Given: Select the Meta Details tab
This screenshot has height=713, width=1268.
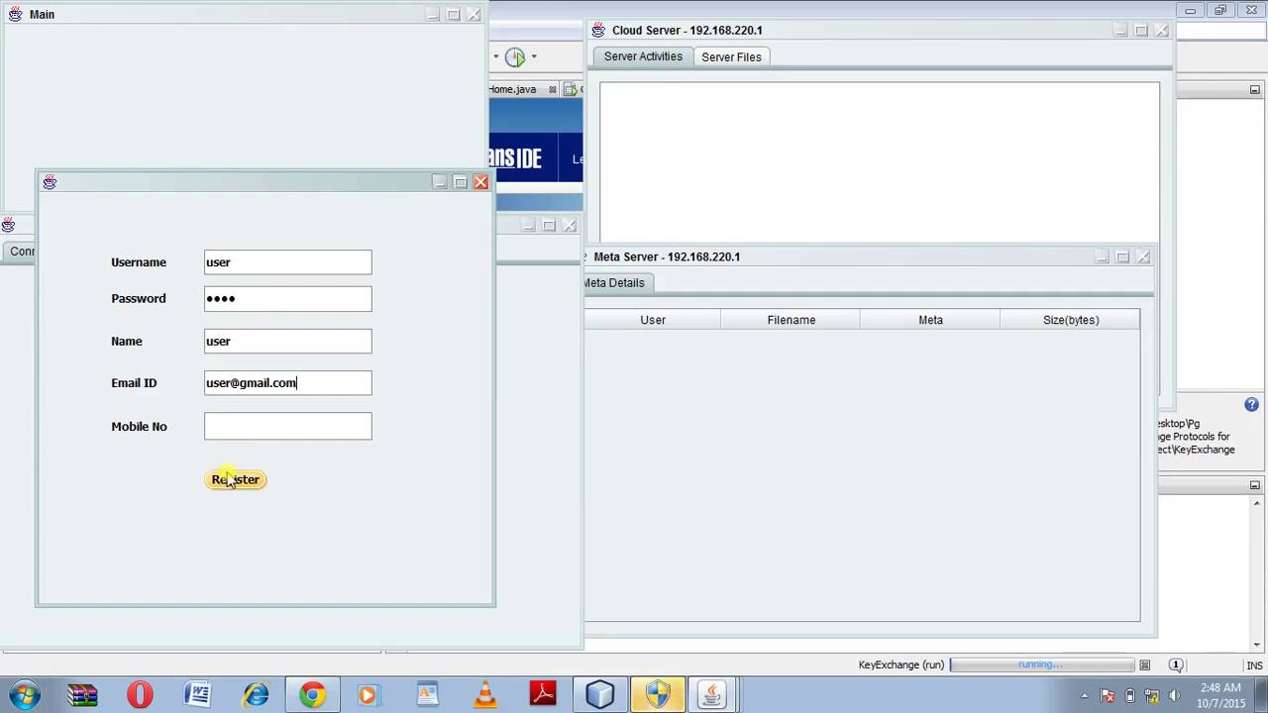Looking at the screenshot, I should click(614, 283).
